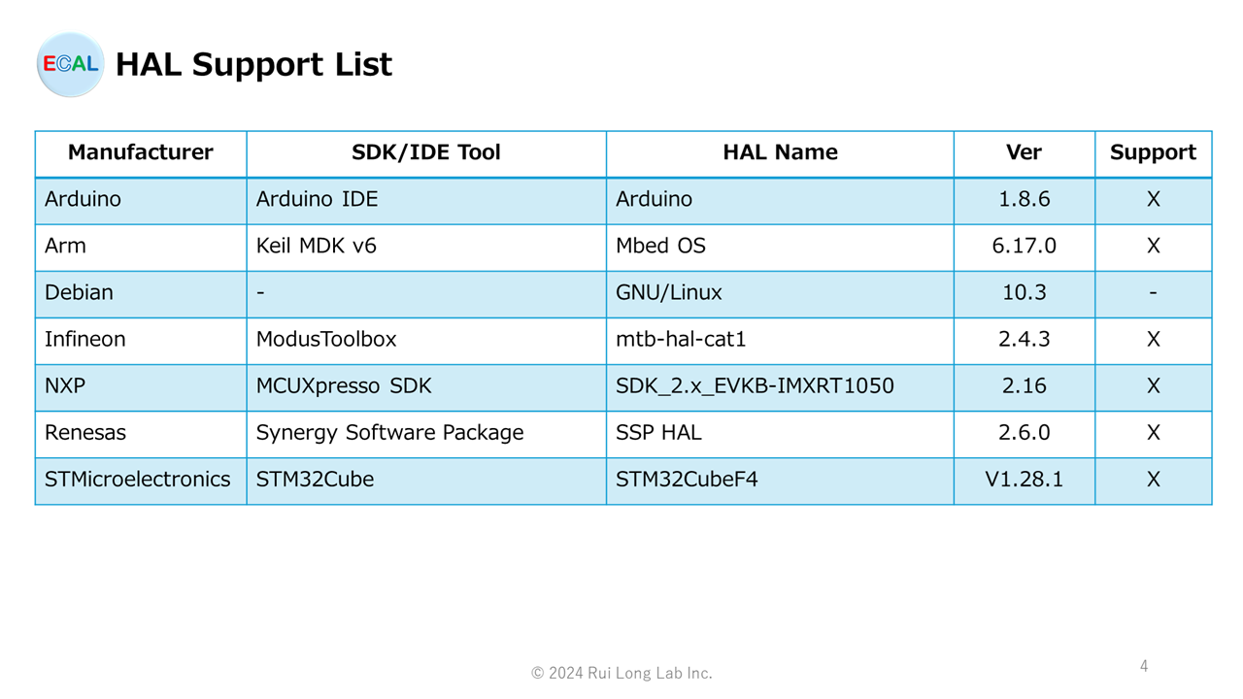Select the 'SDK_2.x_EVKB-IMXRT1050' cell
Image resolution: width=1243 pixels, height=699 pixels.
click(x=780, y=386)
